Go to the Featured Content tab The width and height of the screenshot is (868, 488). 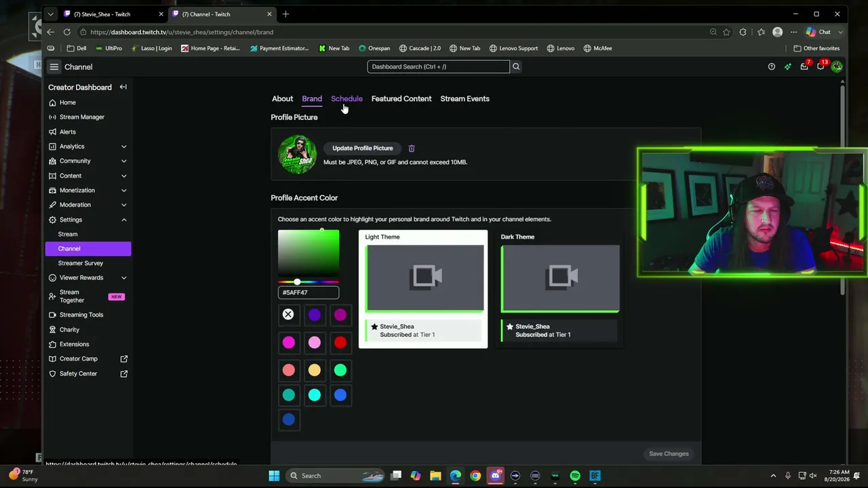coord(401,99)
